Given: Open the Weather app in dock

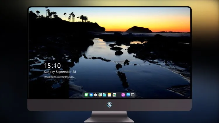Looking at the screenshot, I should (x=91, y=95).
